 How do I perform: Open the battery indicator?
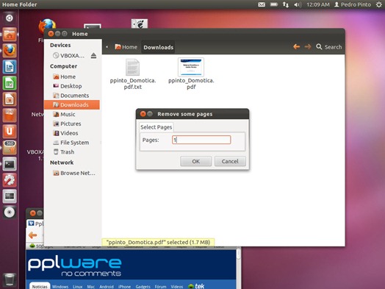pos(274,4)
